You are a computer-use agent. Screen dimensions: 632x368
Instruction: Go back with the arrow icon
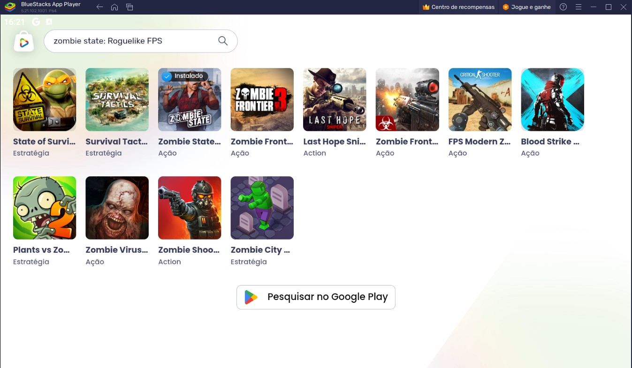coord(99,7)
